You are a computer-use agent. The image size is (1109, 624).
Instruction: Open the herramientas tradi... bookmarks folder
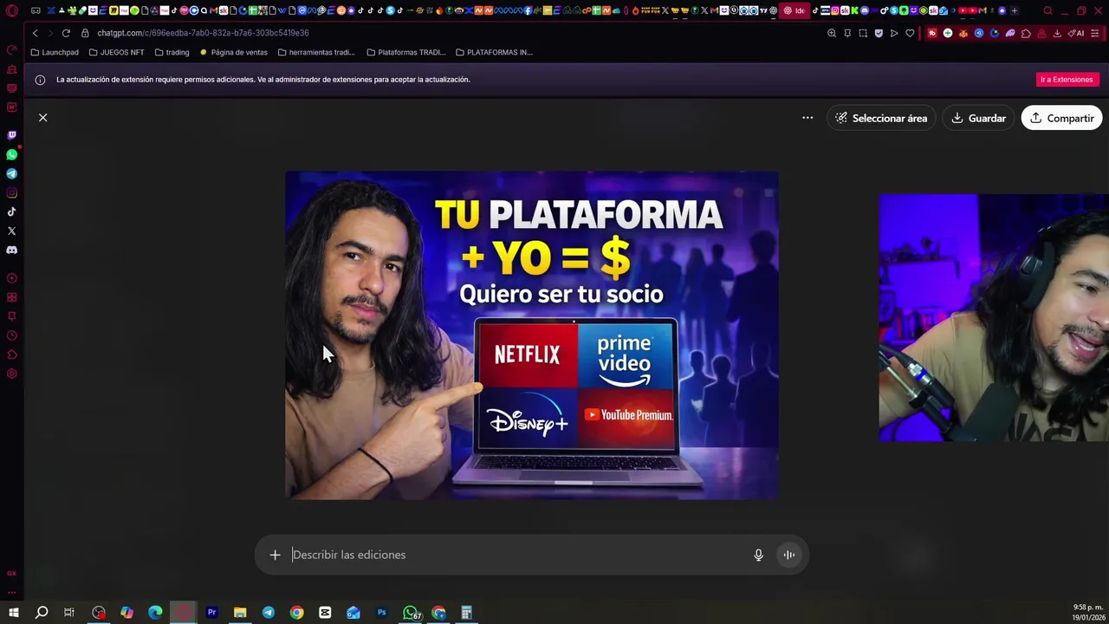coord(317,52)
